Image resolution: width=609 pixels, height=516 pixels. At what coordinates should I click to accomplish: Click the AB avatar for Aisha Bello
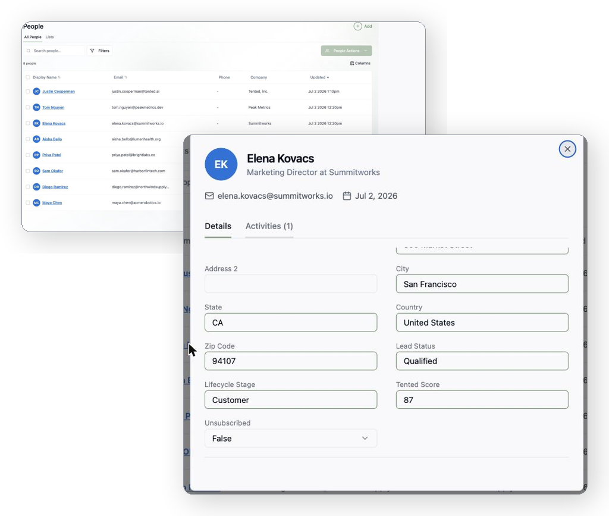tap(36, 139)
